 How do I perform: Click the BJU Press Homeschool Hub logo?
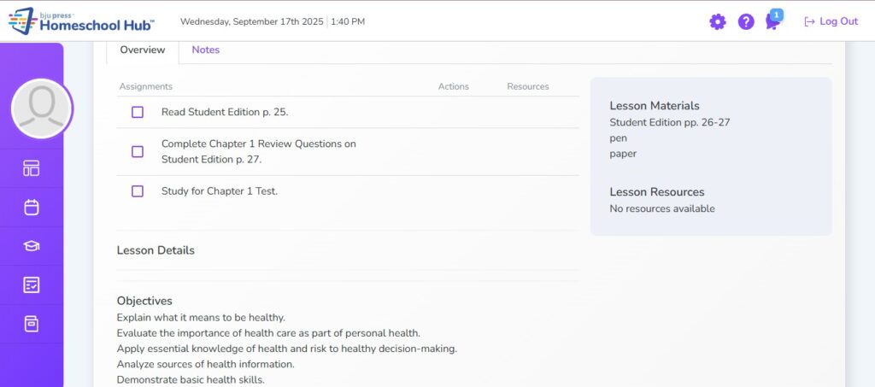pos(82,21)
